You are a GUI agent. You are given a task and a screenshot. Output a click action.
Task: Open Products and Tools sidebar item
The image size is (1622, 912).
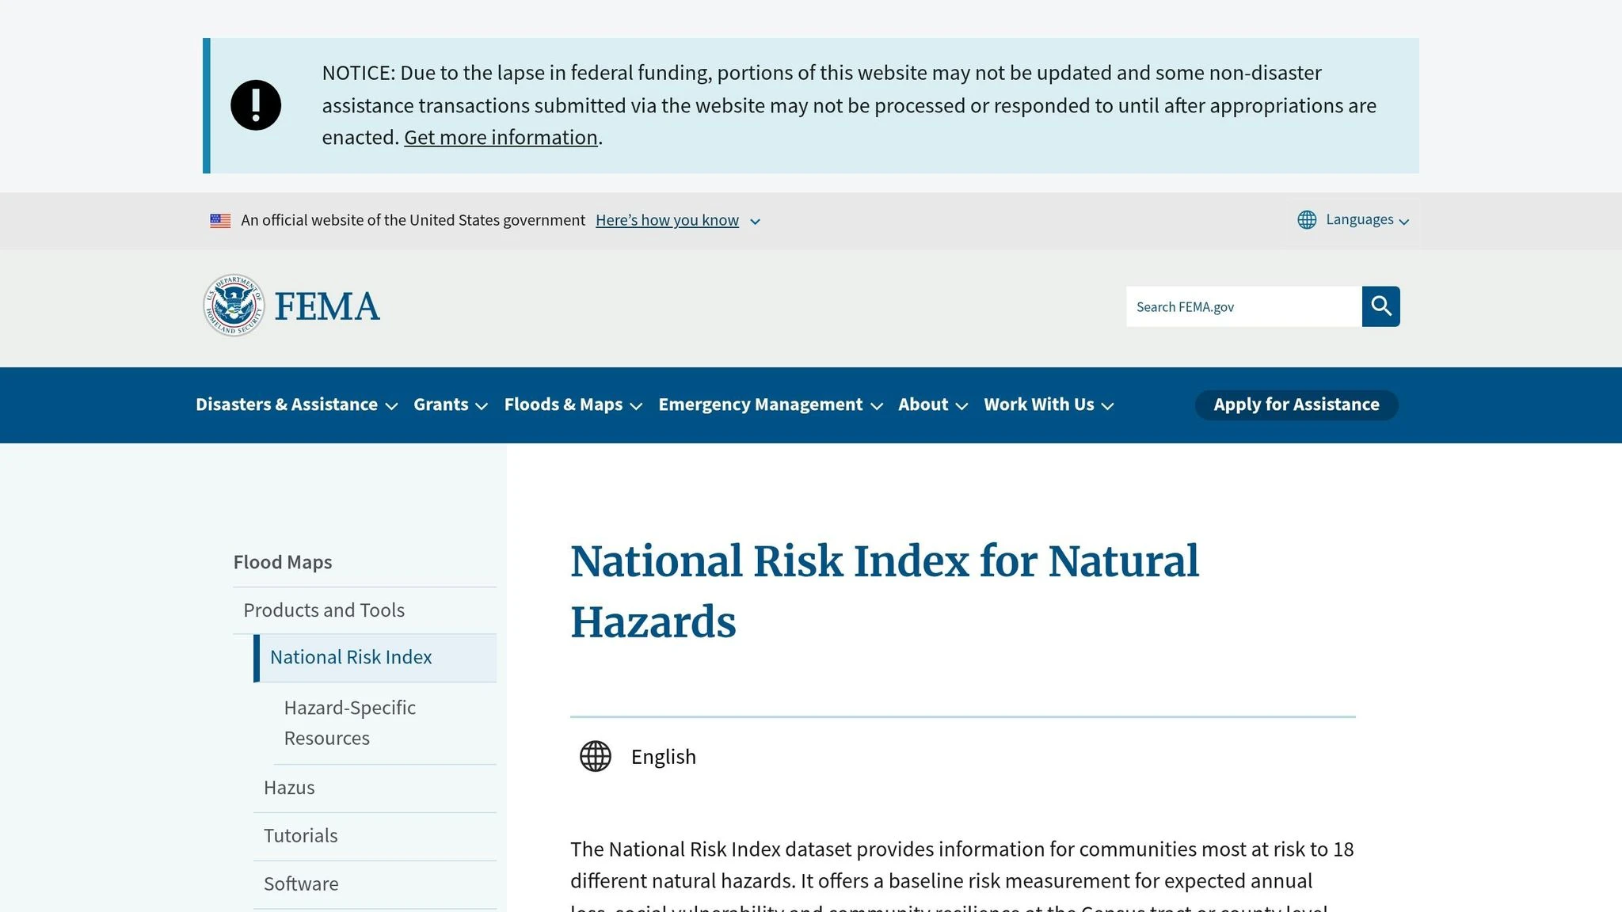point(324,610)
